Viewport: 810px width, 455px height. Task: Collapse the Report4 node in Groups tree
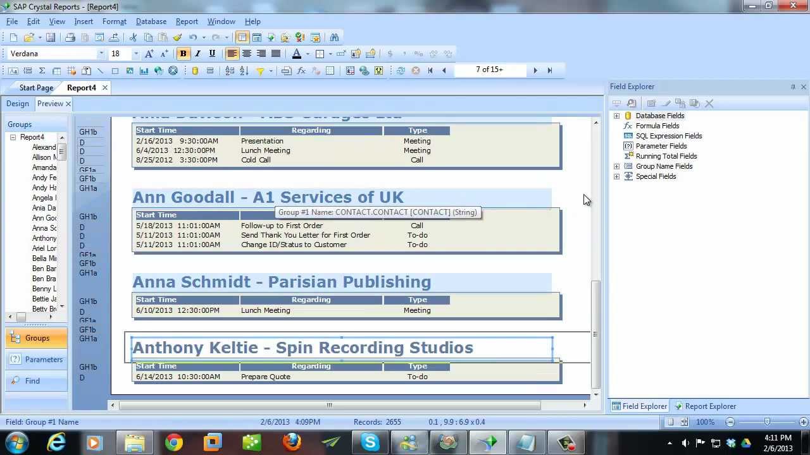pyautogui.click(x=13, y=137)
